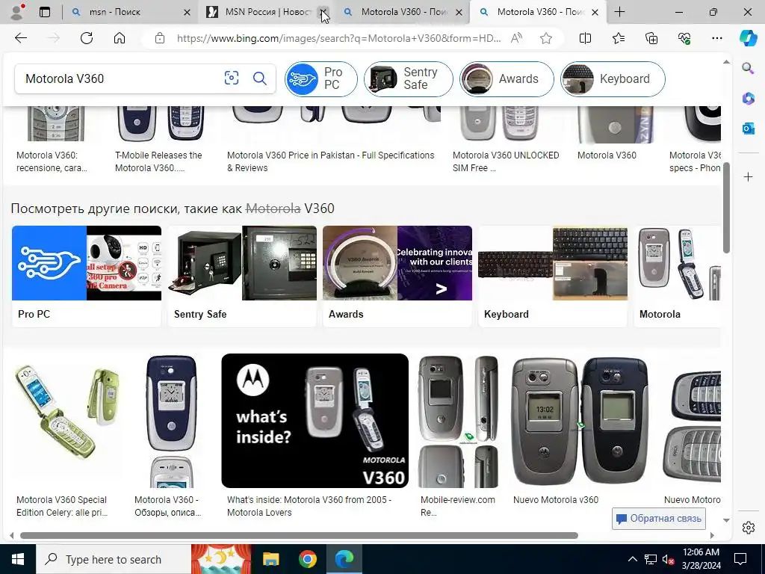Open 'Motorola V360 UNLOCKED SIM Free' link
Viewport: 765px width, 574px height.
coord(506,161)
